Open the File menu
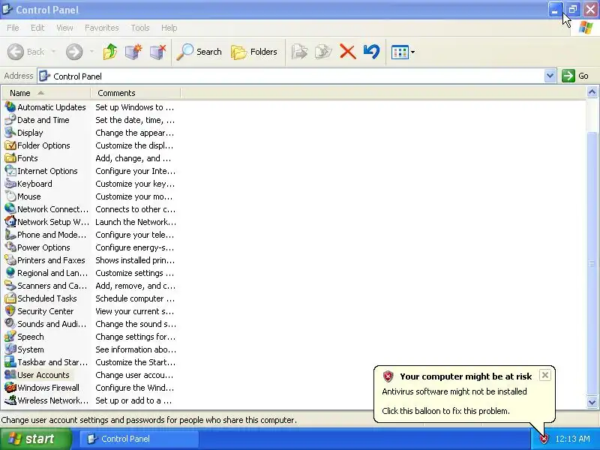 click(x=13, y=28)
